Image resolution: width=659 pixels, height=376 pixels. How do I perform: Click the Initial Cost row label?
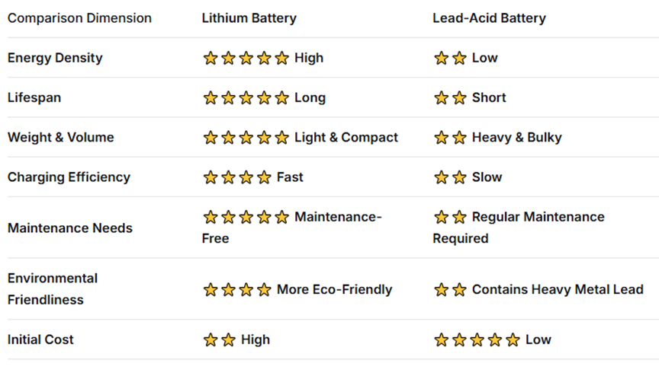pyautogui.click(x=40, y=339)
